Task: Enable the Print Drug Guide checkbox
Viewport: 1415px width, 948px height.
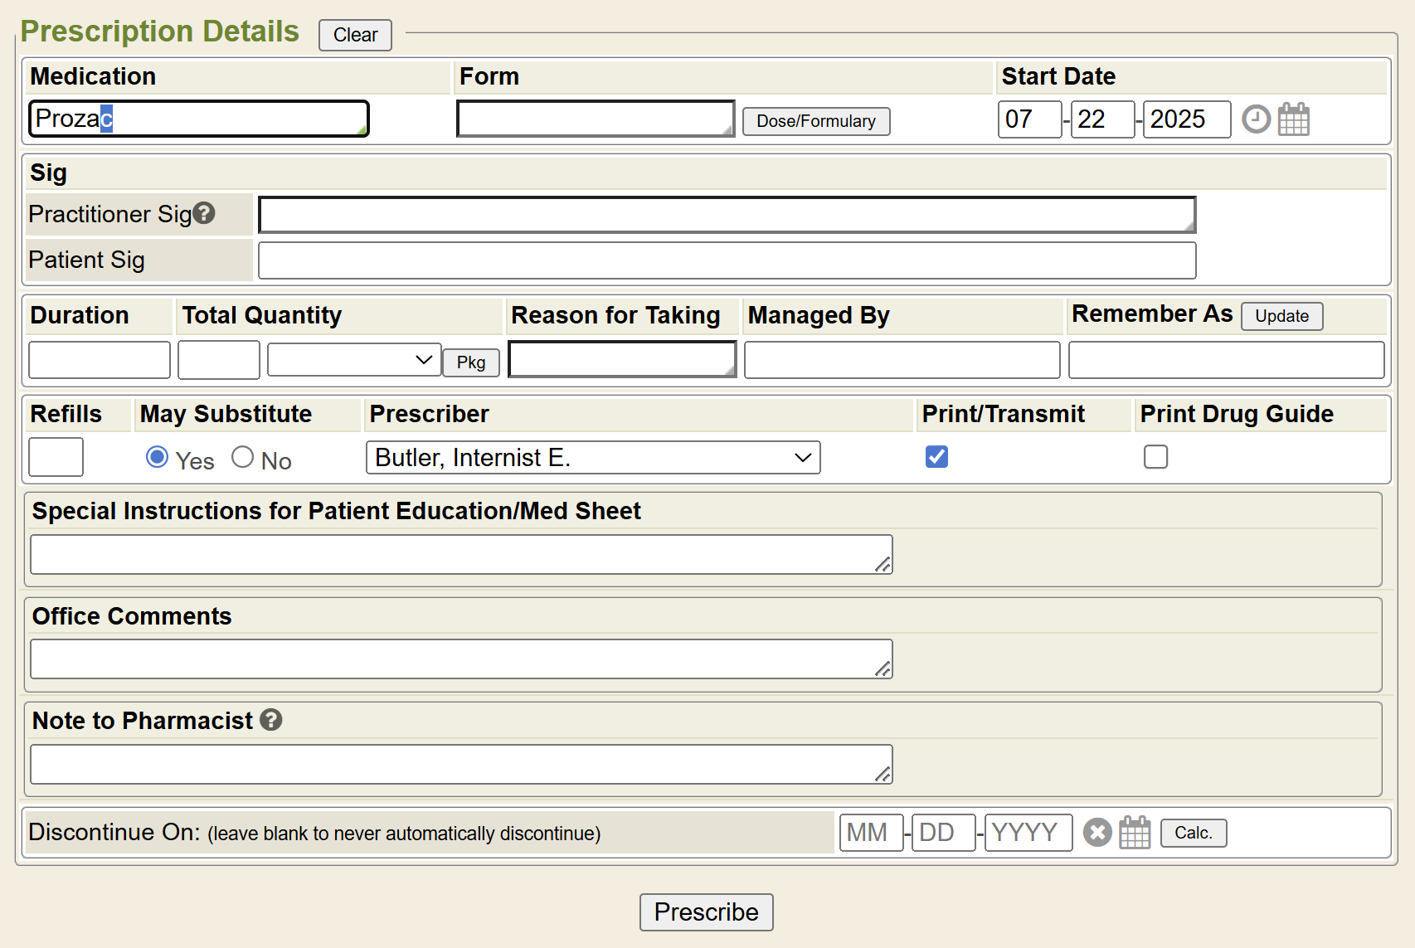Action: pos(1155,457)
